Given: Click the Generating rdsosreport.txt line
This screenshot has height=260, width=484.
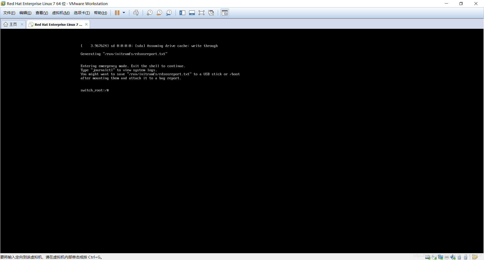Looking at the screenshot, I should (124, 54).
